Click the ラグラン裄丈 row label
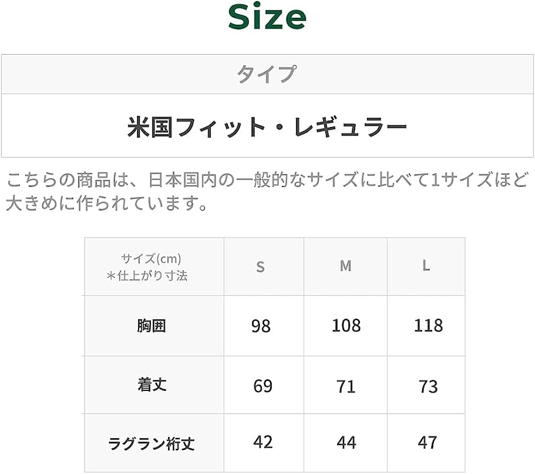535x474 pixels. pos(152,443)
